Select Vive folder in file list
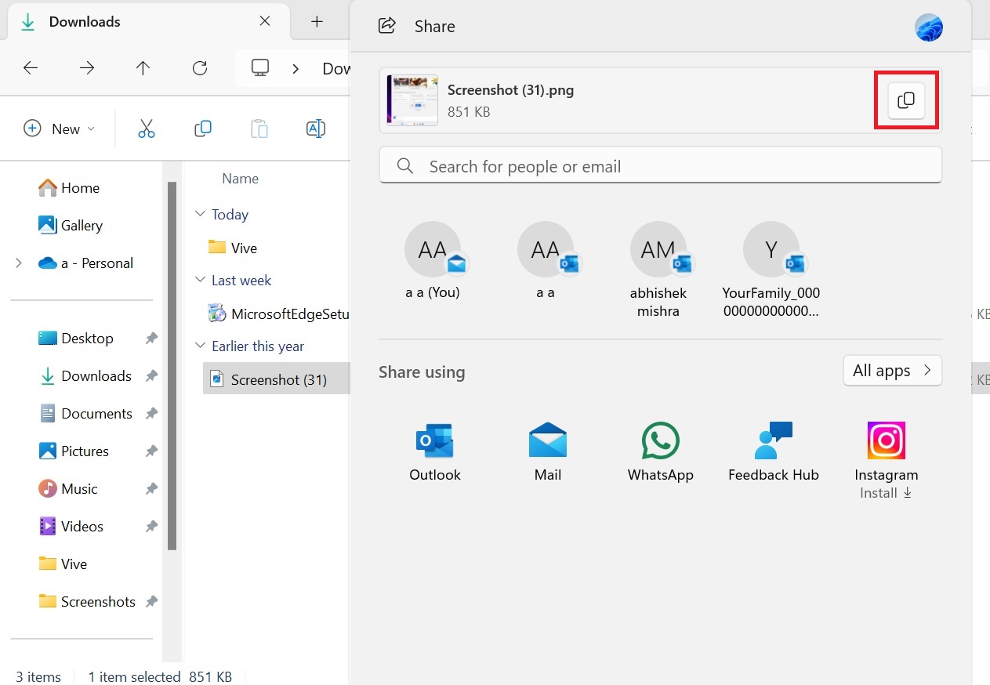This screenshot has height=685, width=990. [x=233, y=248]
